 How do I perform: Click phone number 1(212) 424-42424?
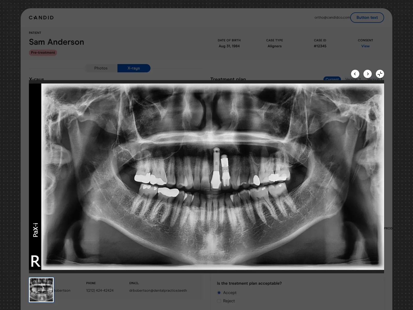pyautogui.click(x=100, y=290)
